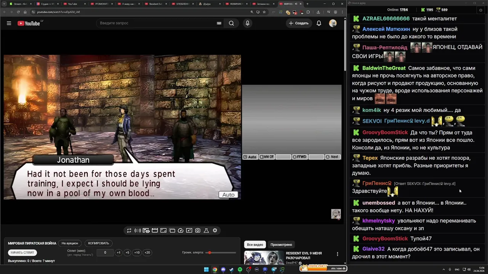The image size is (488, 274).
Task: Toggle the loop icon in the video toolbar
Action: (x=129, y=231)
